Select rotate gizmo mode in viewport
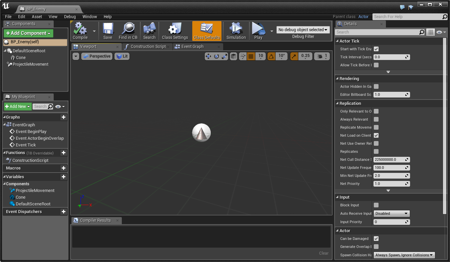This screenshot has height=262, width=450. pyautogui.click(x=216, y=56)
